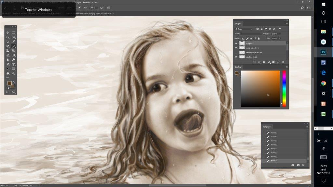Image resolution: width=333 pixels, height=187 pixels.
Task: Pick the Crop tool
Action: point(8,42)
